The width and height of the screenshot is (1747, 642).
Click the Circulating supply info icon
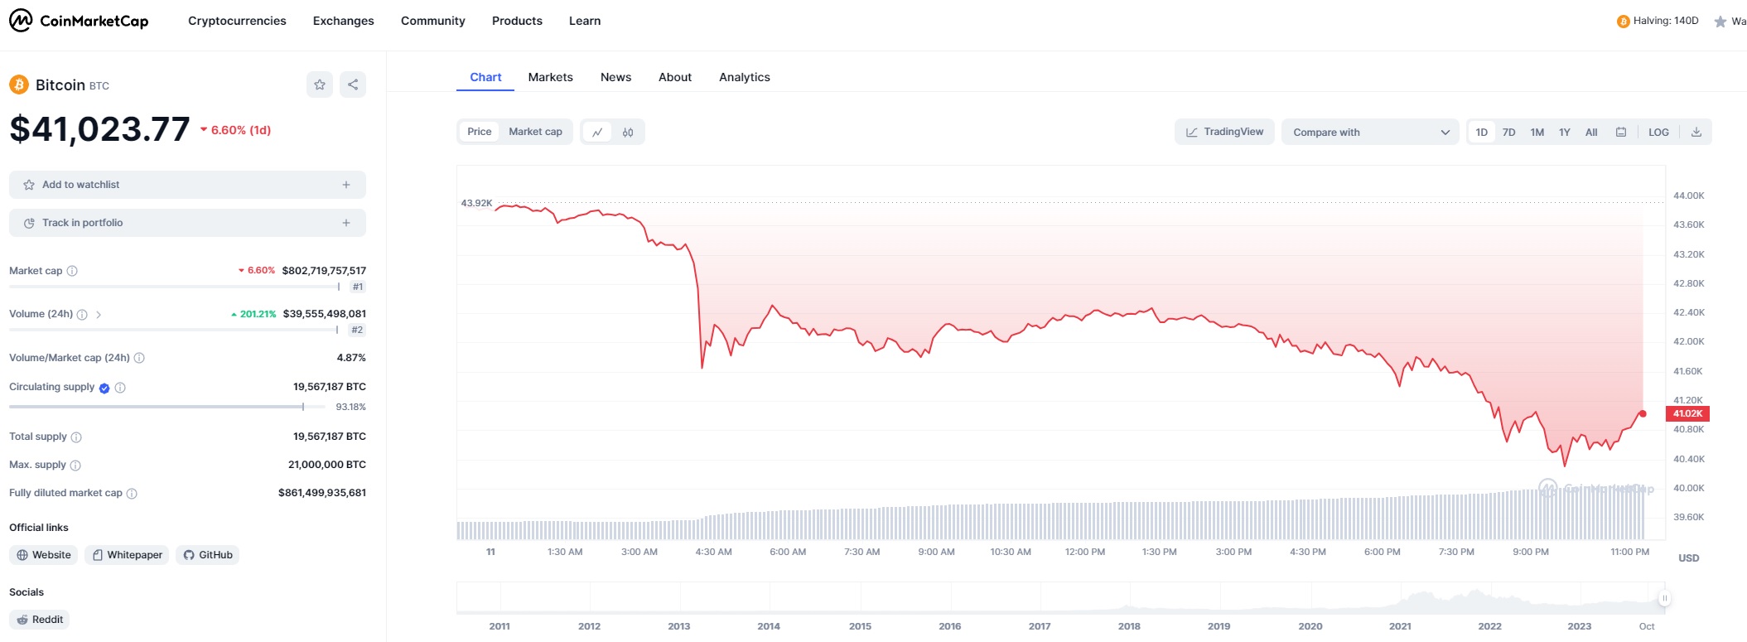[120, 388]
